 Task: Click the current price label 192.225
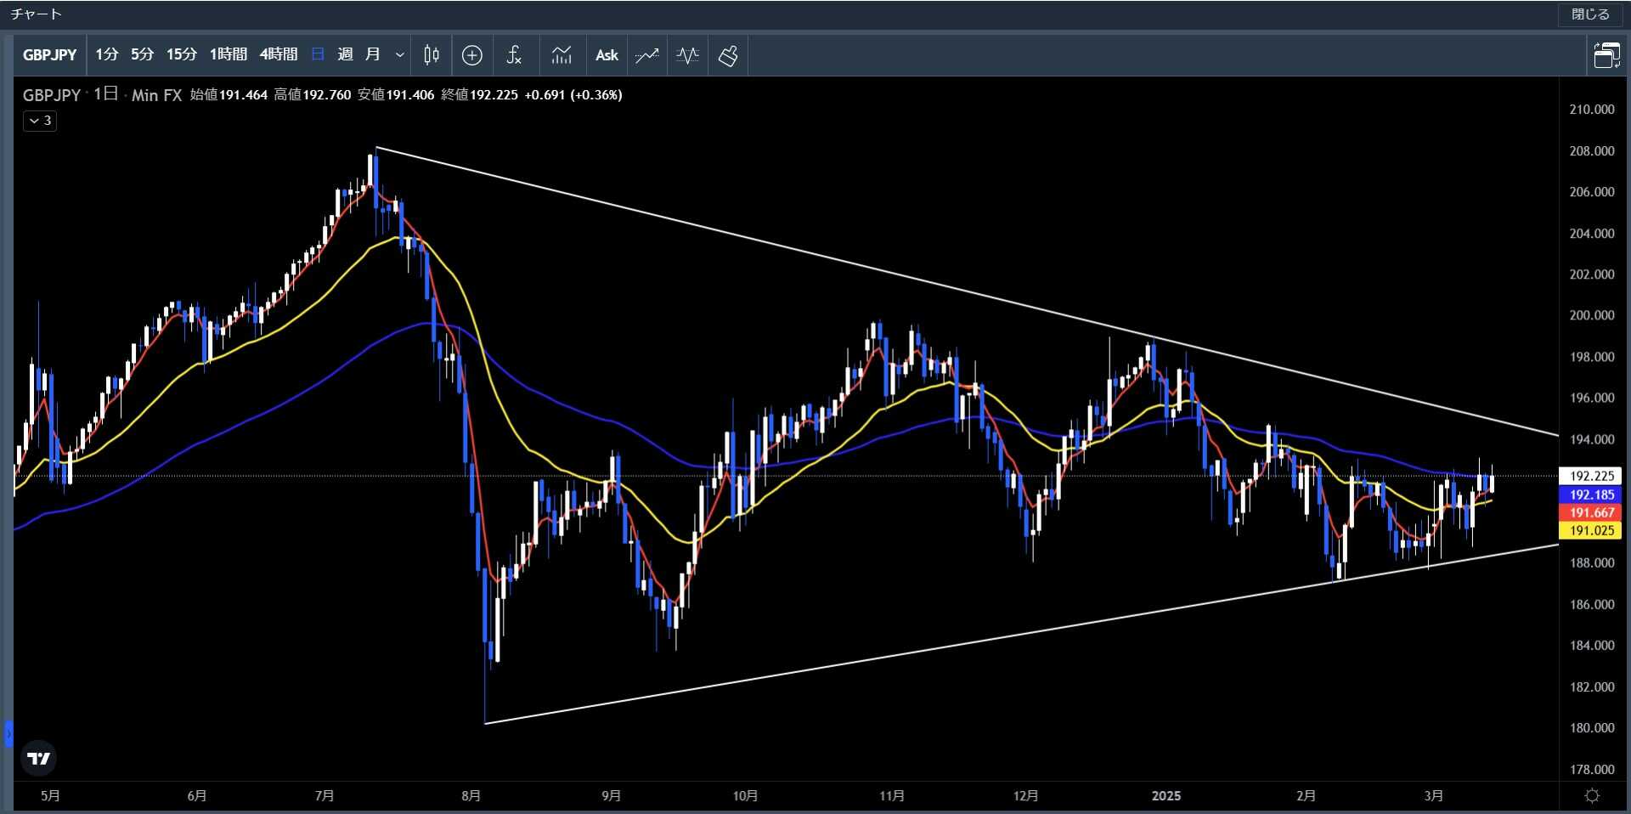click(1591, 476)
